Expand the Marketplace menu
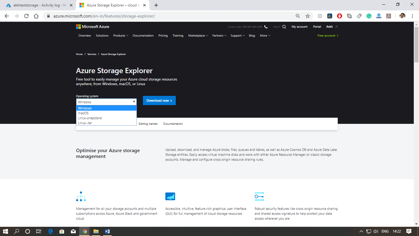 point(198,36)
